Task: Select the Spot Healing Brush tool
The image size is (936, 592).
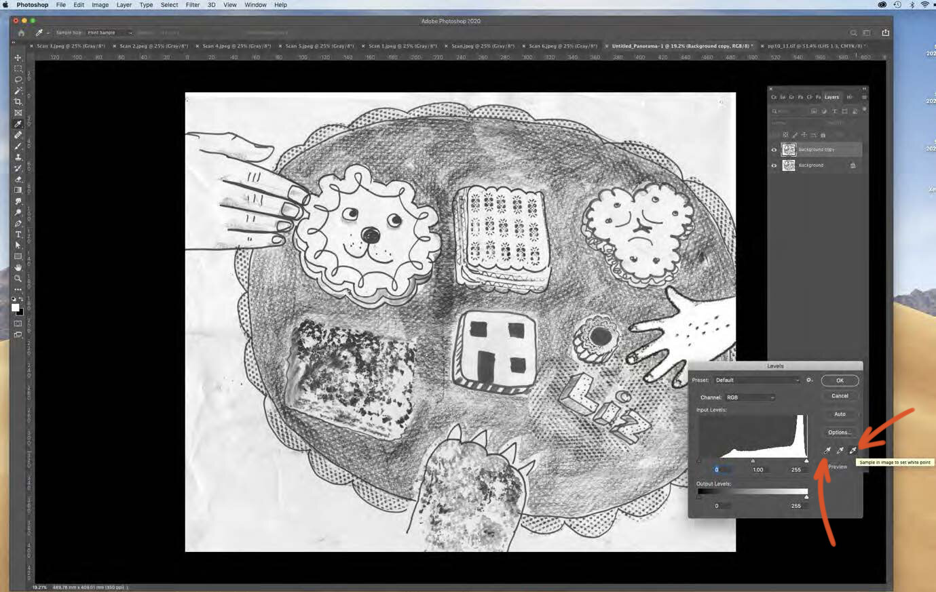Action: pyautogui.click(x=18, y=135)
